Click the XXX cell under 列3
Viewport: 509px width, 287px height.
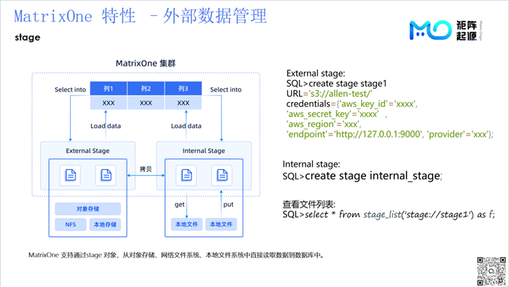tap(183, 103)
